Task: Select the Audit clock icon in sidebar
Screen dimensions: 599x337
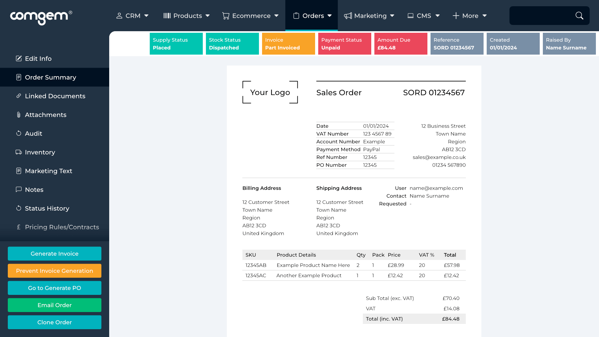Action: click(19, 133)
